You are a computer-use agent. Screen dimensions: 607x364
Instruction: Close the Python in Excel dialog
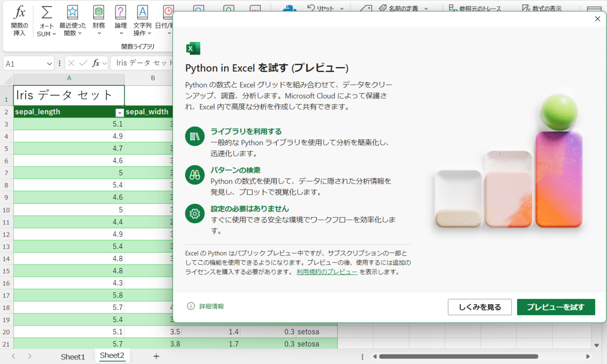tap(597, 19)
